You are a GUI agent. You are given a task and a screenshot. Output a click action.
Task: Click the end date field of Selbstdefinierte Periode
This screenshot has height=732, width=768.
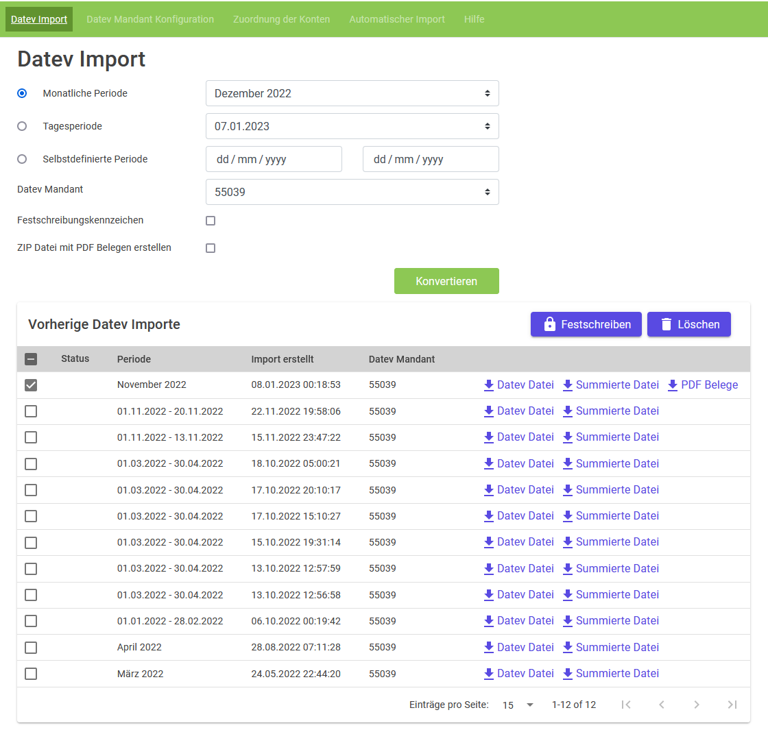click(x=431, y=159)
